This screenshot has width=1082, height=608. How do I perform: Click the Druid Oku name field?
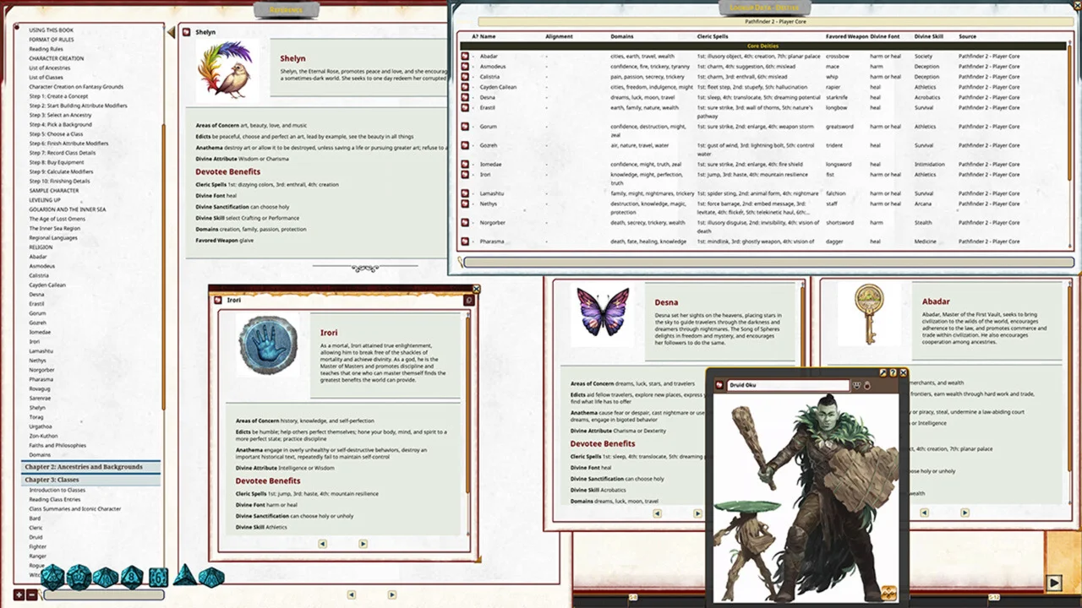[x=788, y=385]
